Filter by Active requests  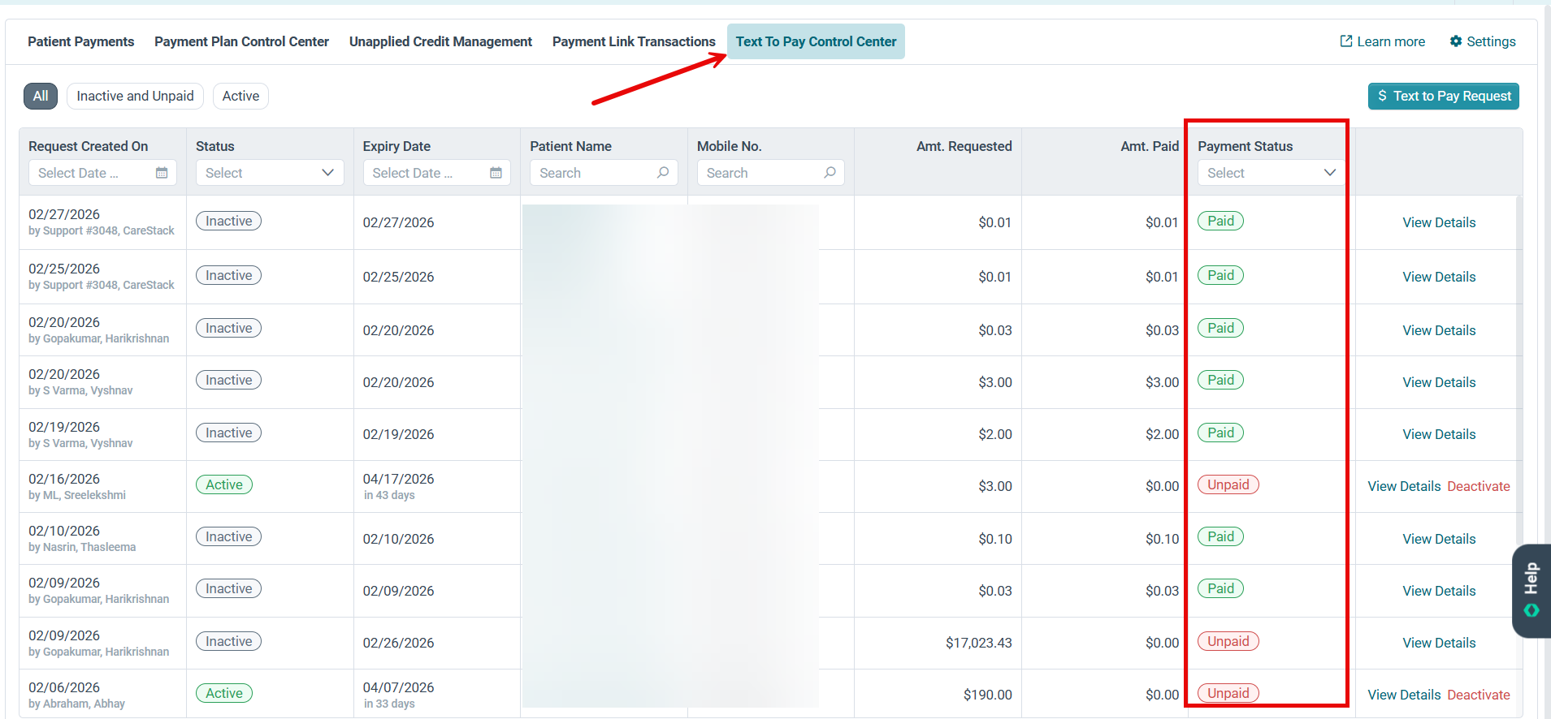pos(240,96)
